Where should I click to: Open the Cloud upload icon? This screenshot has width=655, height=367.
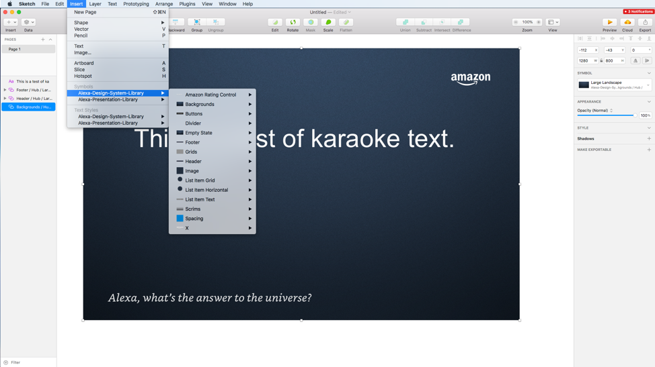[627, 22]
